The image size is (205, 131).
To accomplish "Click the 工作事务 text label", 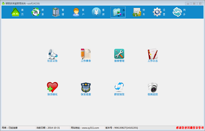I will tap(86, 61).
